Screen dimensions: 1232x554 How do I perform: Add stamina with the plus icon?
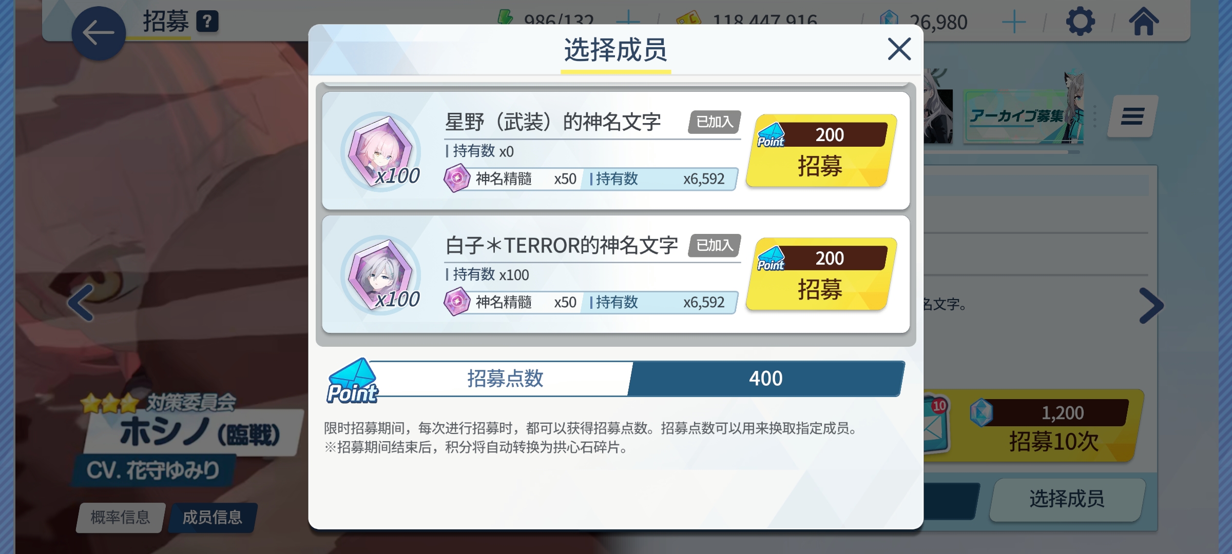(x=628, y=21)
